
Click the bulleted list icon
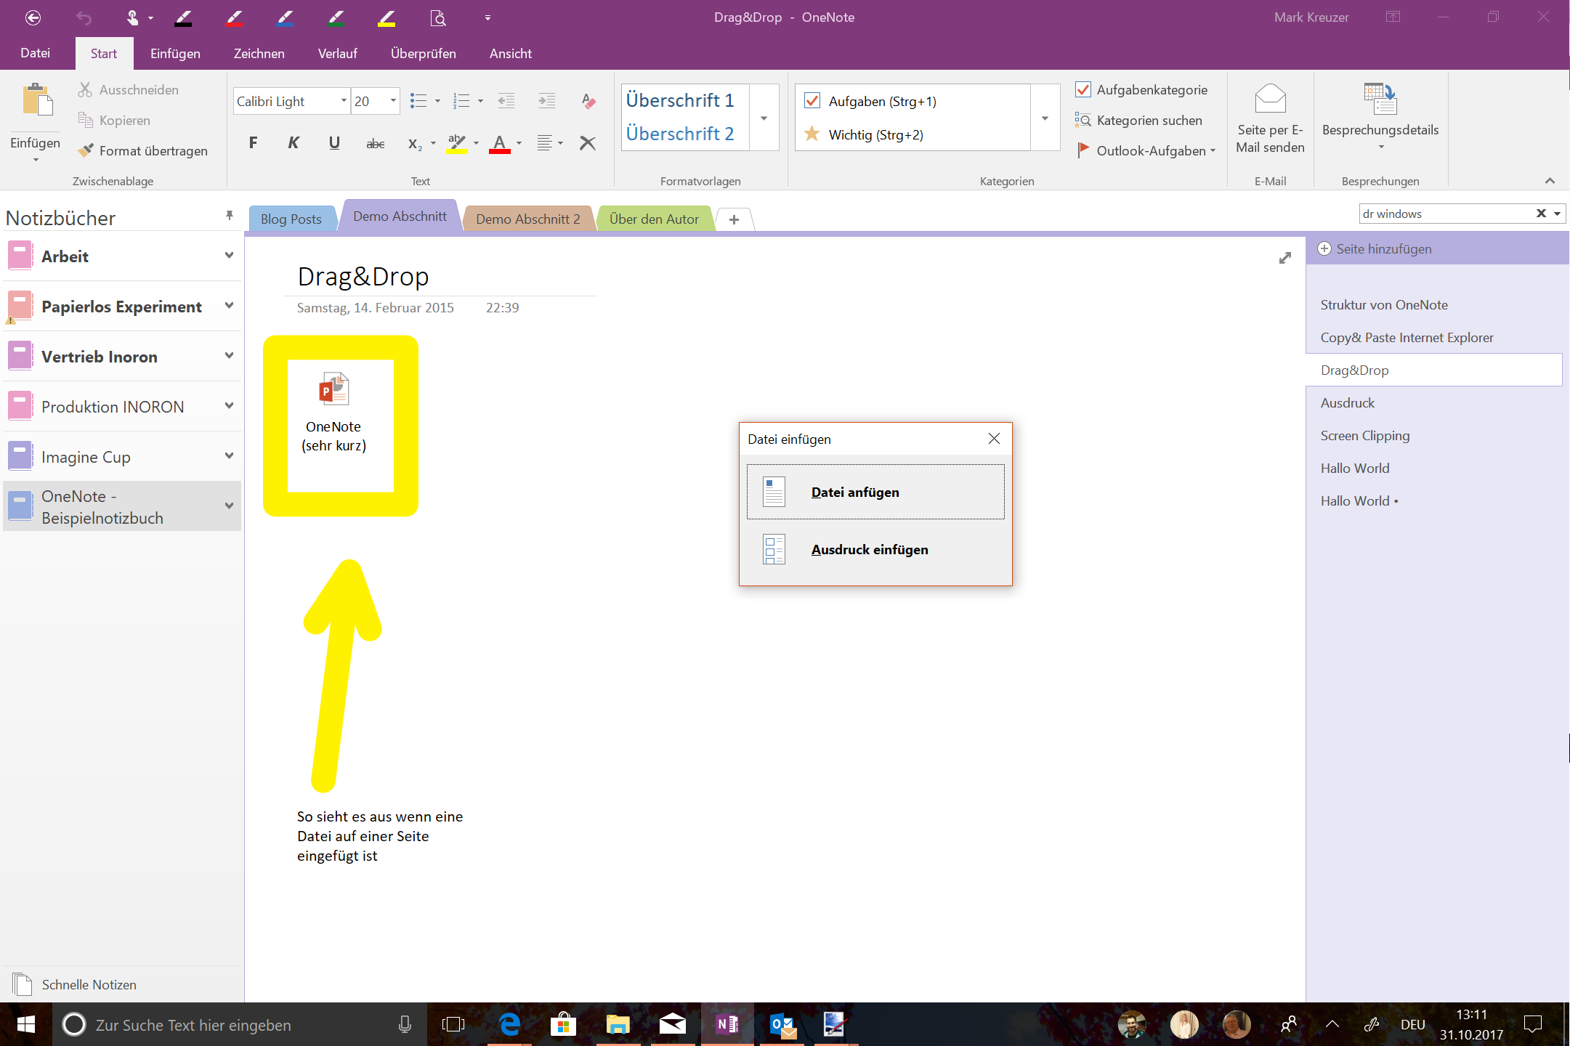tap(418, 101)
